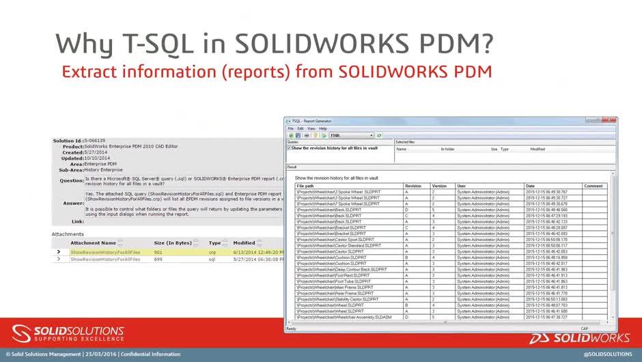Click the green import icon in the Report Generator toolbar
Image resolution: width=642 pixels, height=362 pixels.
[x=290, y=135]
